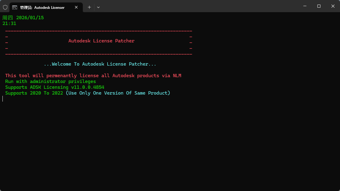This screenshot has width=340, height=191.
Task: Minimize the terminal window
Action: [x=305, y=6]
